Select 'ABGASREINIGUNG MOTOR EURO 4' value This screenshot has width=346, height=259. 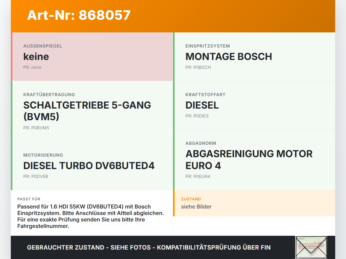249,159
